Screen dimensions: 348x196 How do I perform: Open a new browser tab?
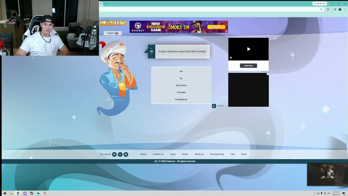click(x=105, y=4)
